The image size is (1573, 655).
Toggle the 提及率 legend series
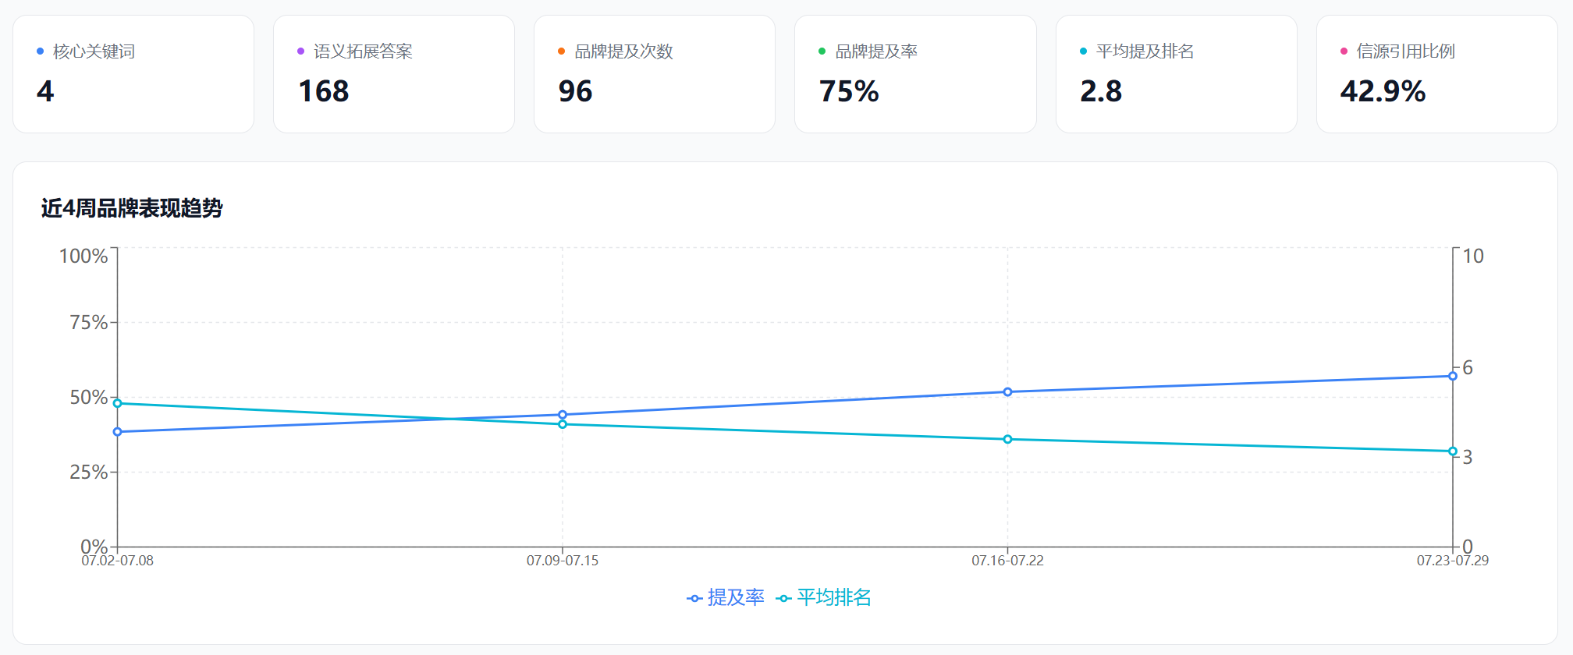point(726,597)
